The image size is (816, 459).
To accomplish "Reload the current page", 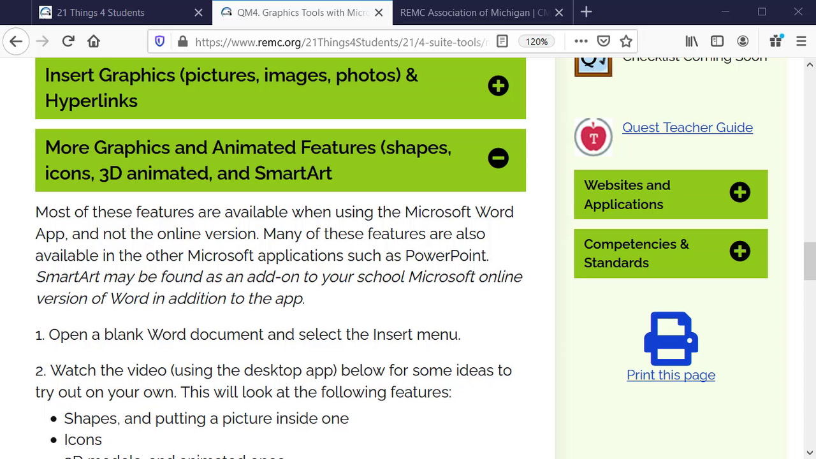I will point(68,41).
